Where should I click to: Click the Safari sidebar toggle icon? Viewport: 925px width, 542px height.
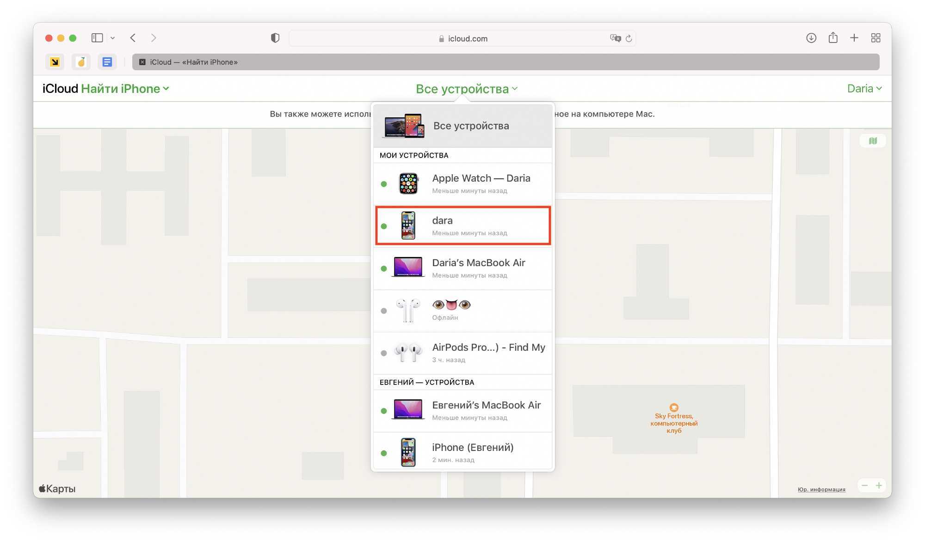point(97,38)
